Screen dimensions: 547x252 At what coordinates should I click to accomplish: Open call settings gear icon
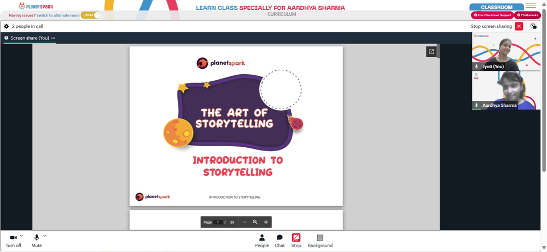[x=6, y=26]
